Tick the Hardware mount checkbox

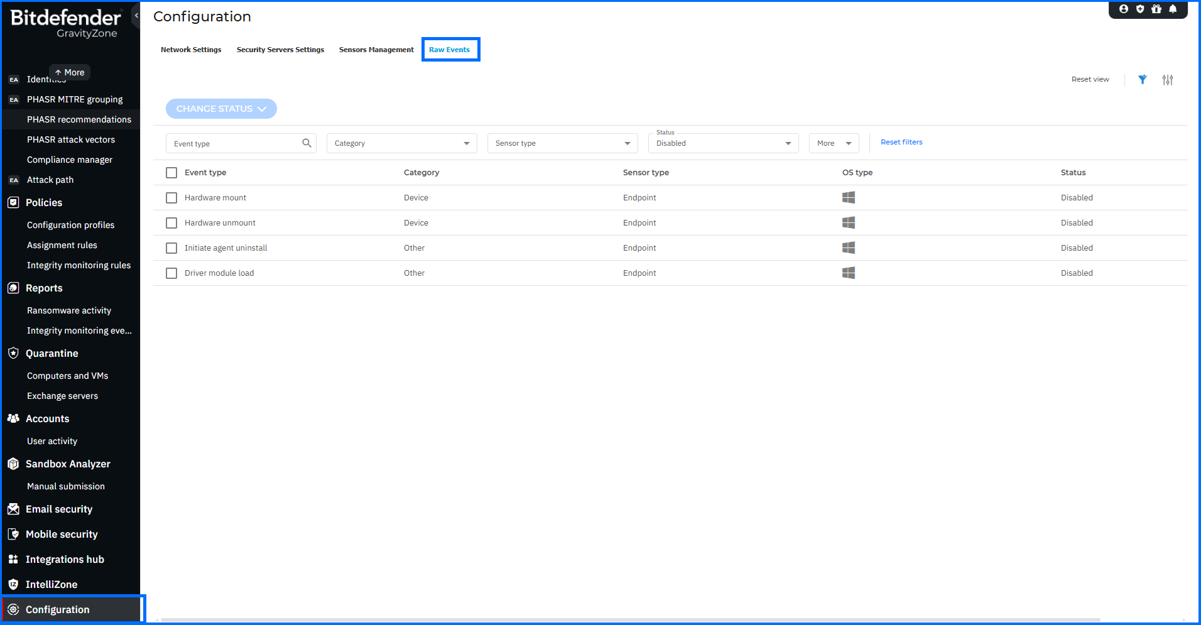click(171, 198)
